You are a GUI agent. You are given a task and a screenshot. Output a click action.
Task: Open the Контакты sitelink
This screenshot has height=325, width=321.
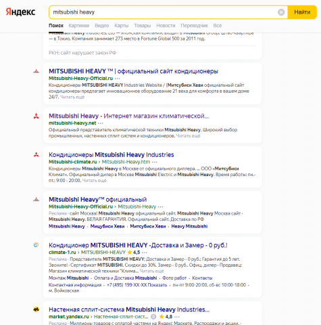coord(202,278)
